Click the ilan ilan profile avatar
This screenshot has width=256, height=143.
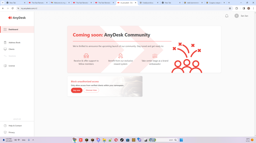click(x=236, y=16)
